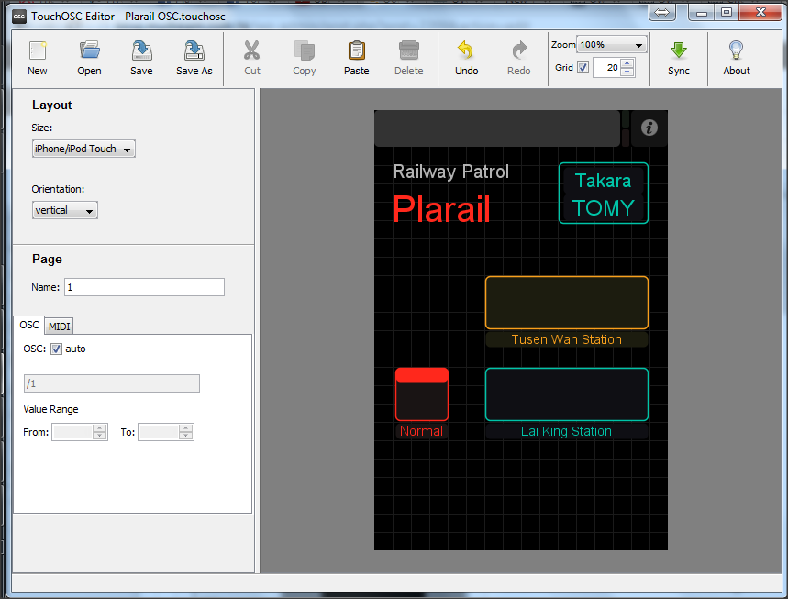Select the orange Tusen Wan Station button box
Screen dimensions: 788x599
pos(566,303)
